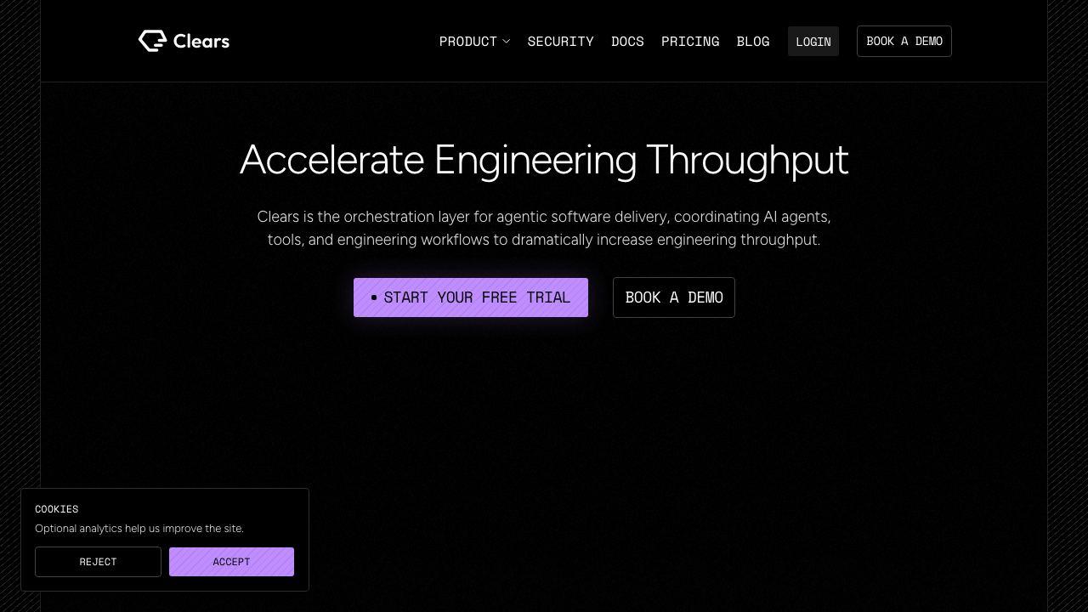The height and width of the screenshot is (612, 1088).
Task: Click the Clears hexagon logo icon
Action: (152, 41)
